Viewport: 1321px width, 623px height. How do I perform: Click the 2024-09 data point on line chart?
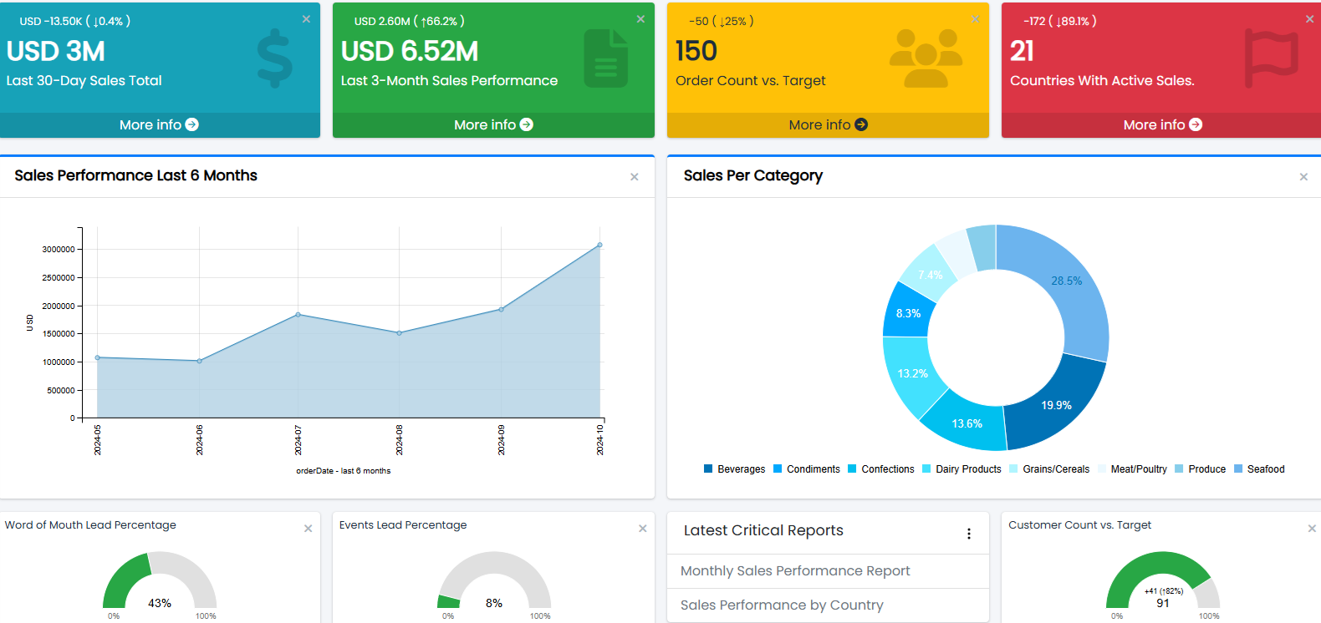click(x=501, y=309)
